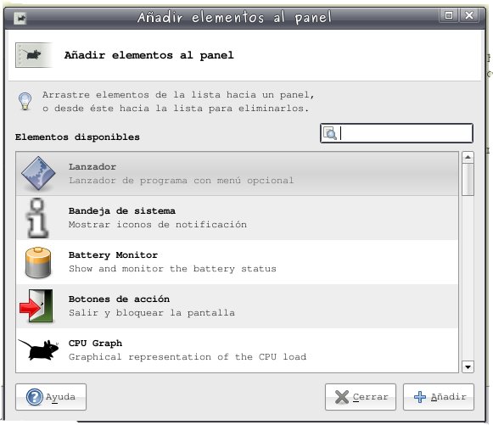Select the Botones de acción list entry

(x=237, y=306)
